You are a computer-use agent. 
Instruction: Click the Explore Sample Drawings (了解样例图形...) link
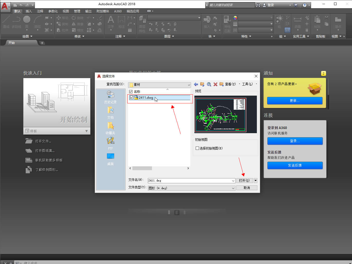tap(47, 170)
